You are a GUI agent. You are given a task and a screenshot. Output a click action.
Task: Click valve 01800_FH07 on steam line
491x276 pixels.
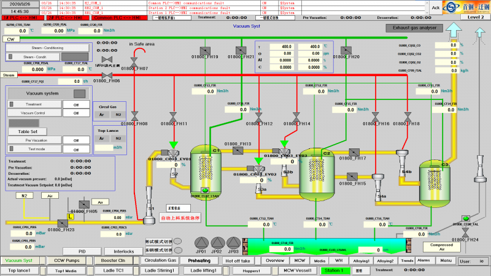pyautogui.click(x=133, y=61)
